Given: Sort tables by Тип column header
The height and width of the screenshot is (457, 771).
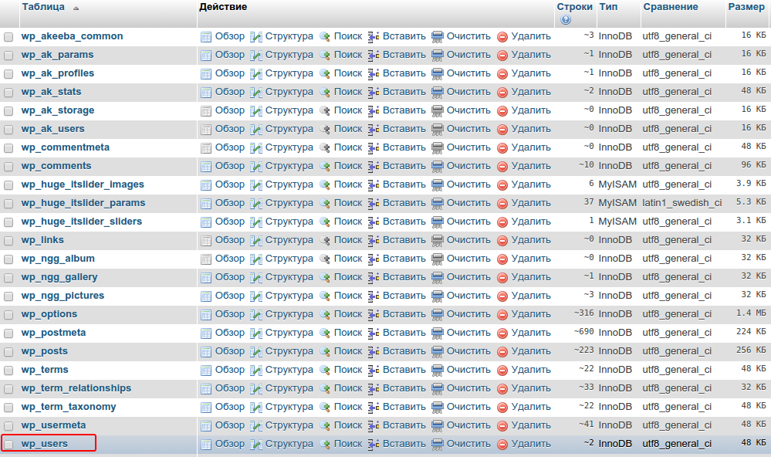Looking at the screenshot, I should (608, 7).
